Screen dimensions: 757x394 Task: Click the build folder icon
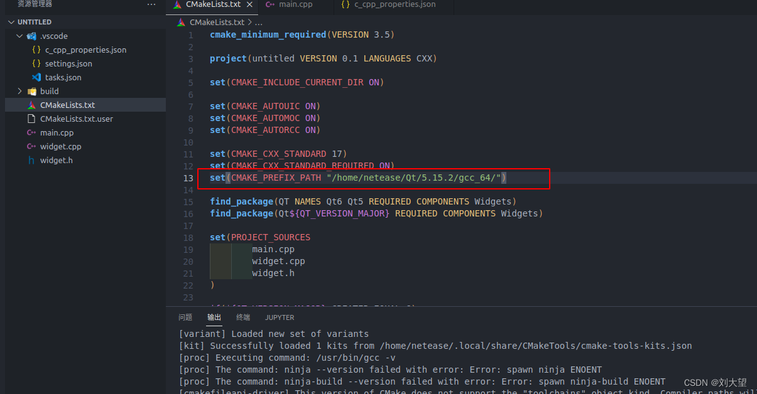click(31, 91)
